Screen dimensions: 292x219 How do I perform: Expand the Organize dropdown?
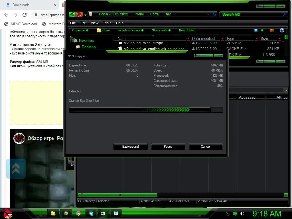coord(80,30)
